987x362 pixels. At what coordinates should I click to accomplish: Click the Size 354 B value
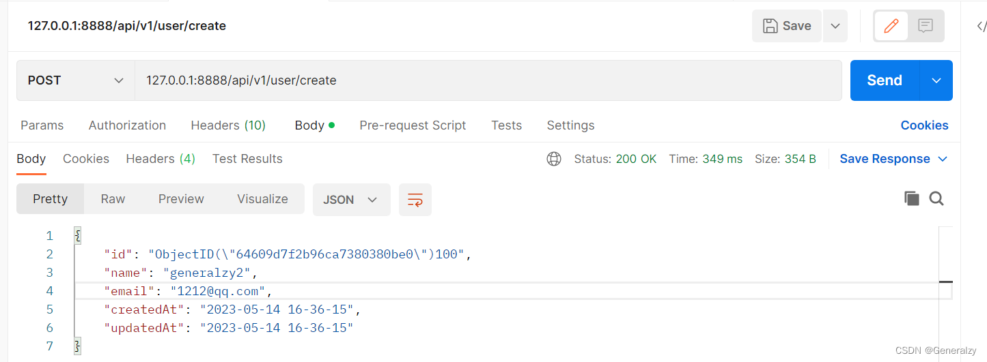coord(800,159)
